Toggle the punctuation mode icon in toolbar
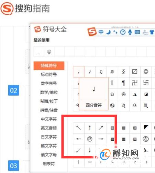Image resolution: width=155 pixels, height=173 pixels. pos(115,32)
